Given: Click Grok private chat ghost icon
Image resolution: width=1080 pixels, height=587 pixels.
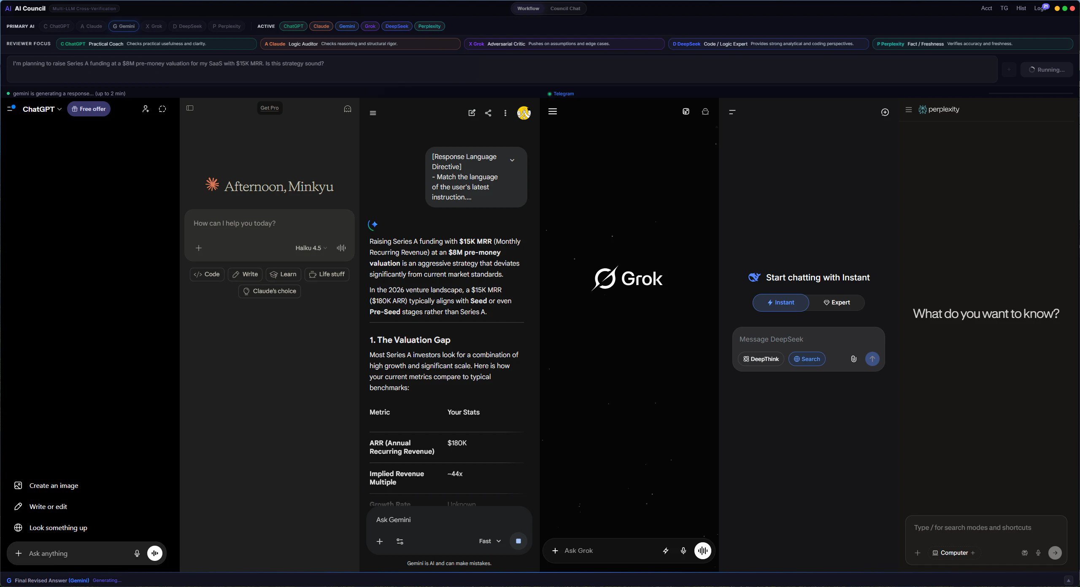Looking at the screenshot, I should pos(705,111).
